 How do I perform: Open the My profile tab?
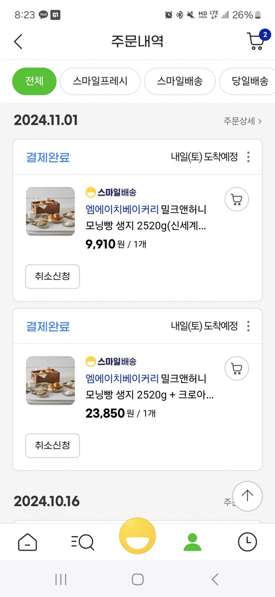(192, 542)
